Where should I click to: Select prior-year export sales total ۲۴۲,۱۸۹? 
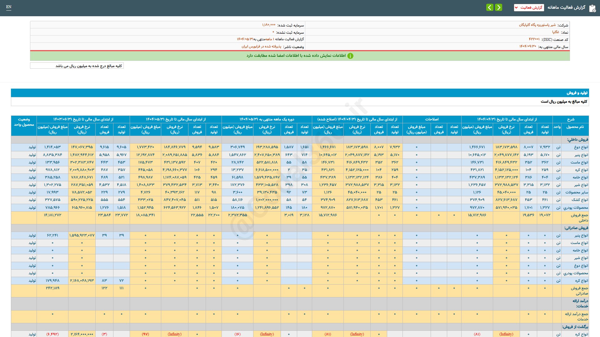(52, 288)
